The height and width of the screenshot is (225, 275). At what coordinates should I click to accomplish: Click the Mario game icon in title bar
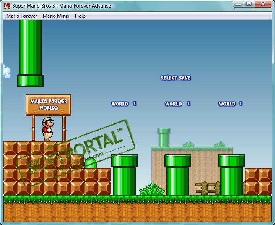coord(7,6)
